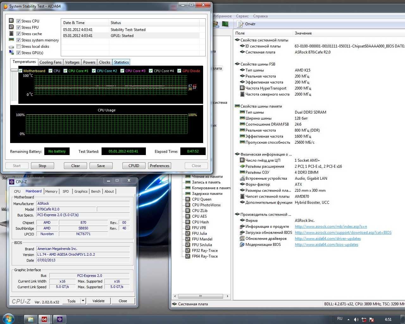Open CPU-Z SPD tab

[65, 191]
